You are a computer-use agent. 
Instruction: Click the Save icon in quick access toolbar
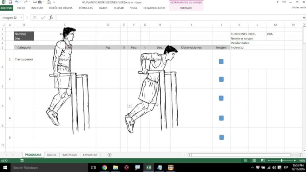tap(10, 2)
